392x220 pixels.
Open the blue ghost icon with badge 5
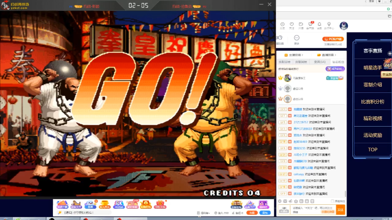[90, 204]
